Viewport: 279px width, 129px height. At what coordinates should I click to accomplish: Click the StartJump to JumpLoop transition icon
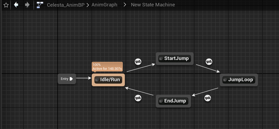click(x=209, y=62)
